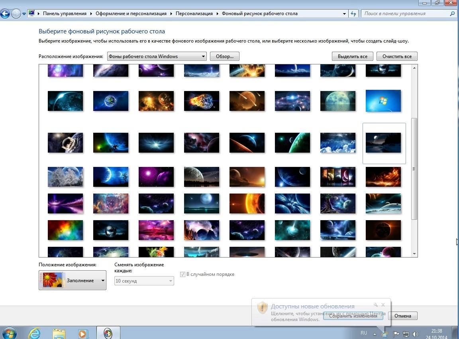Click the shield warning icon in balloon
Screen dimensions: 459x339
tap(262, 308)
